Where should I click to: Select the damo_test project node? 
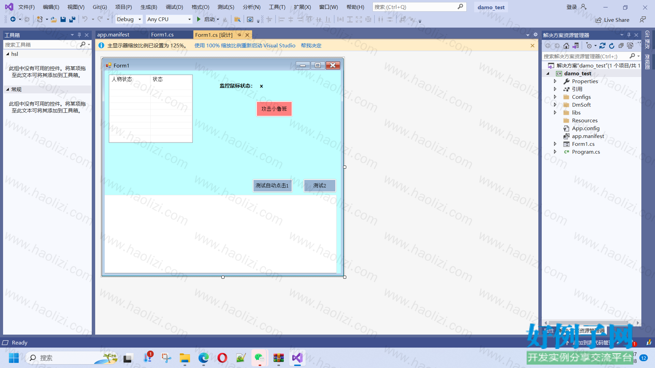[578, 73]
